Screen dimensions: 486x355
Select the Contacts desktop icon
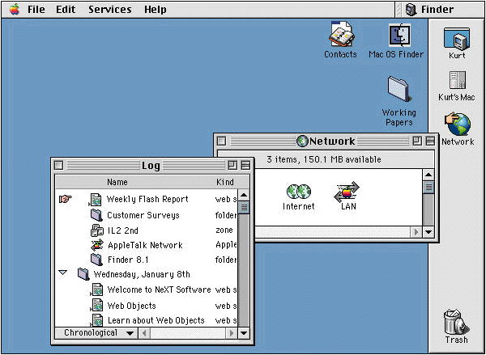(341, 34)
